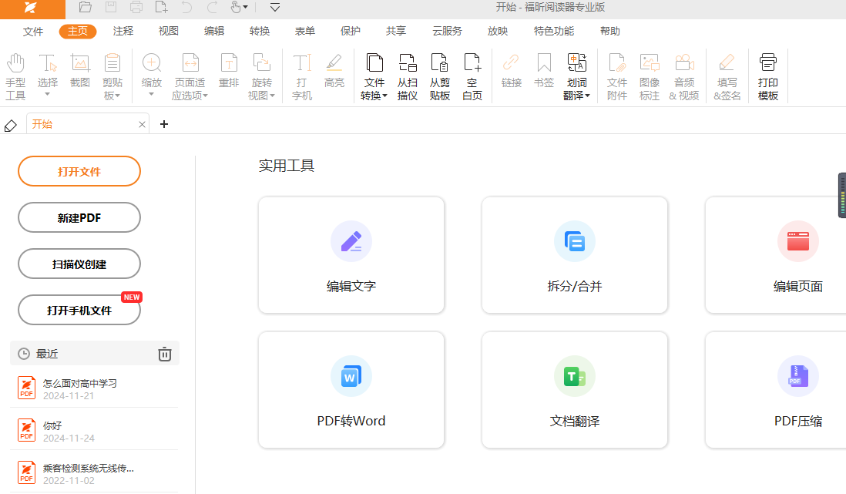Expand the Select (选择) tool dropdown arrow
Screen dimensions: 846x494
(x=48, y=95)
